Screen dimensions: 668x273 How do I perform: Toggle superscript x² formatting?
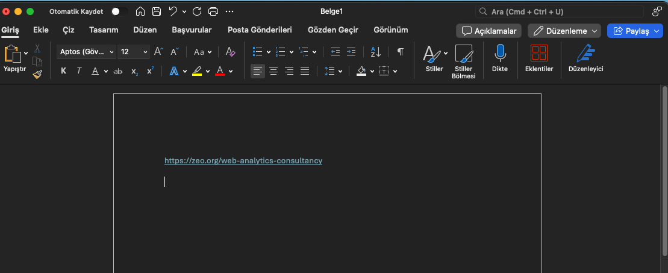(x=150, y=71)
